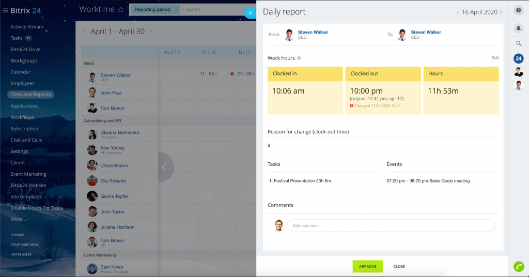Go to next day after 16 April 2020
This screenshot has height=277, width=529.
pyautogui.click(x=501, y=12)
